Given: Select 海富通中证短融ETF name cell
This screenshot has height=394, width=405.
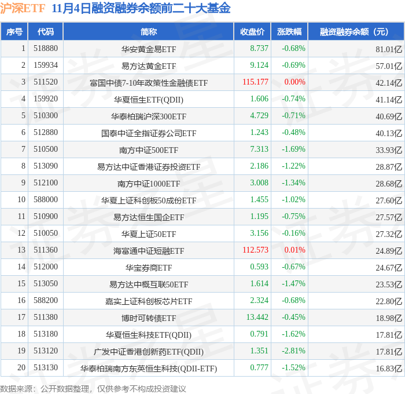Looking at the screenshot, I should click(149, 251).
